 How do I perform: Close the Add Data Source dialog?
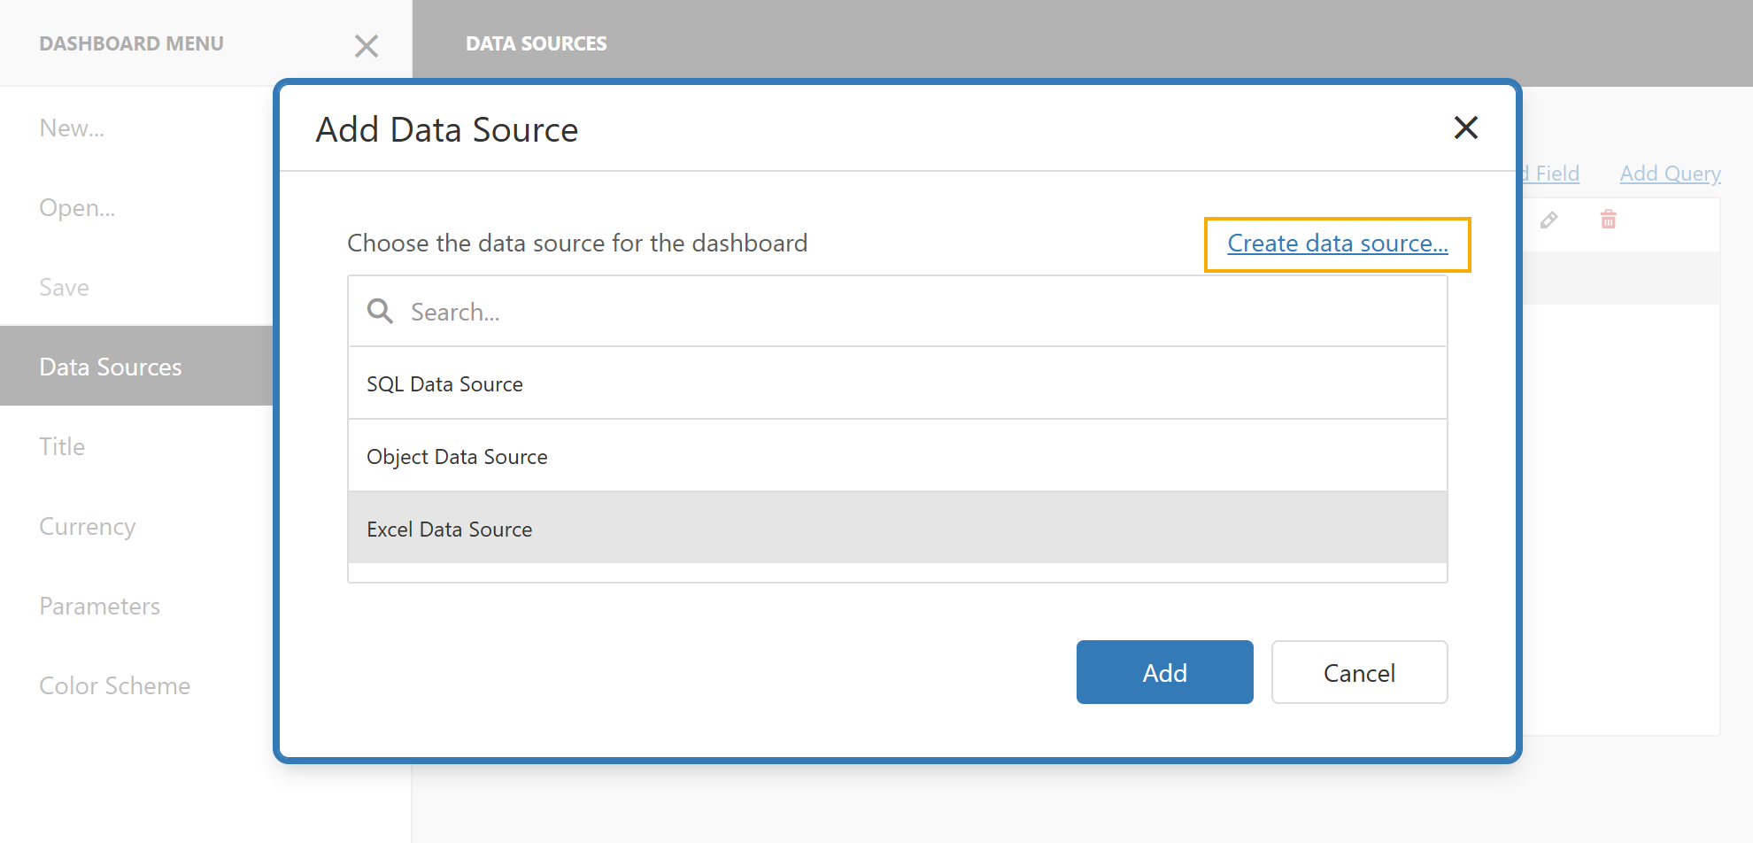point(1466,128)
